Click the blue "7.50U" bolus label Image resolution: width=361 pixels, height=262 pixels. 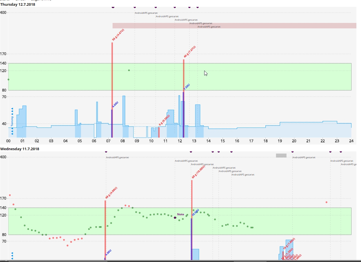pyautogui.click(x=187, y=87)
